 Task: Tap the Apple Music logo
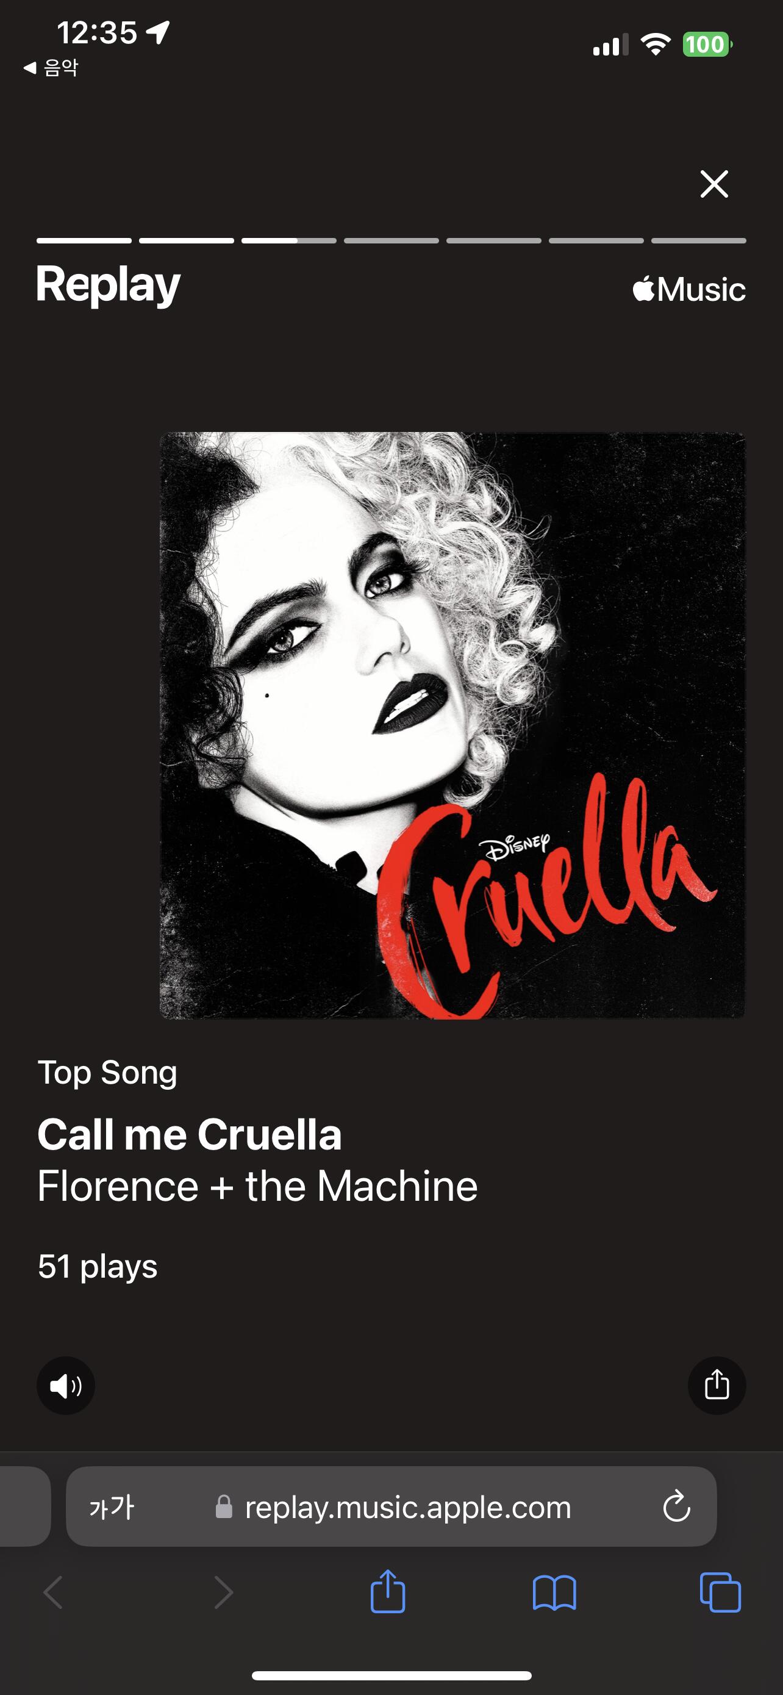point(689,290)
